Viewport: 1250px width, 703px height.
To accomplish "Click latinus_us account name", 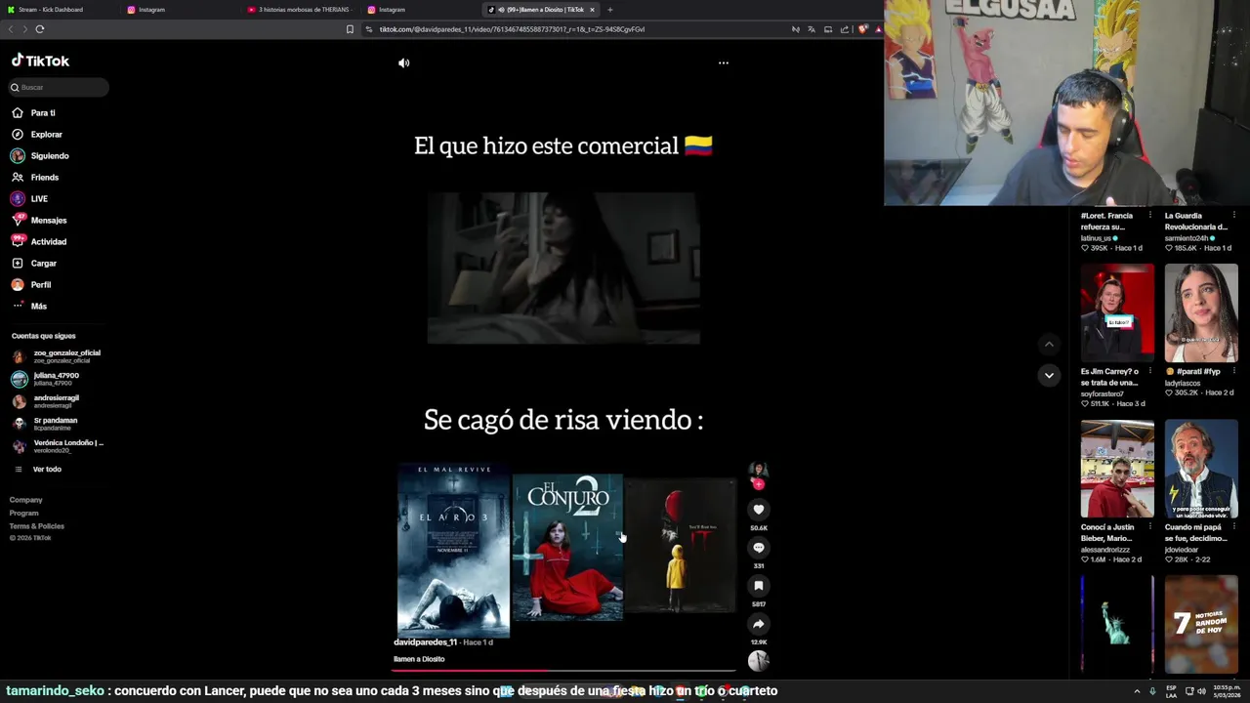I will coord(1096,238).
